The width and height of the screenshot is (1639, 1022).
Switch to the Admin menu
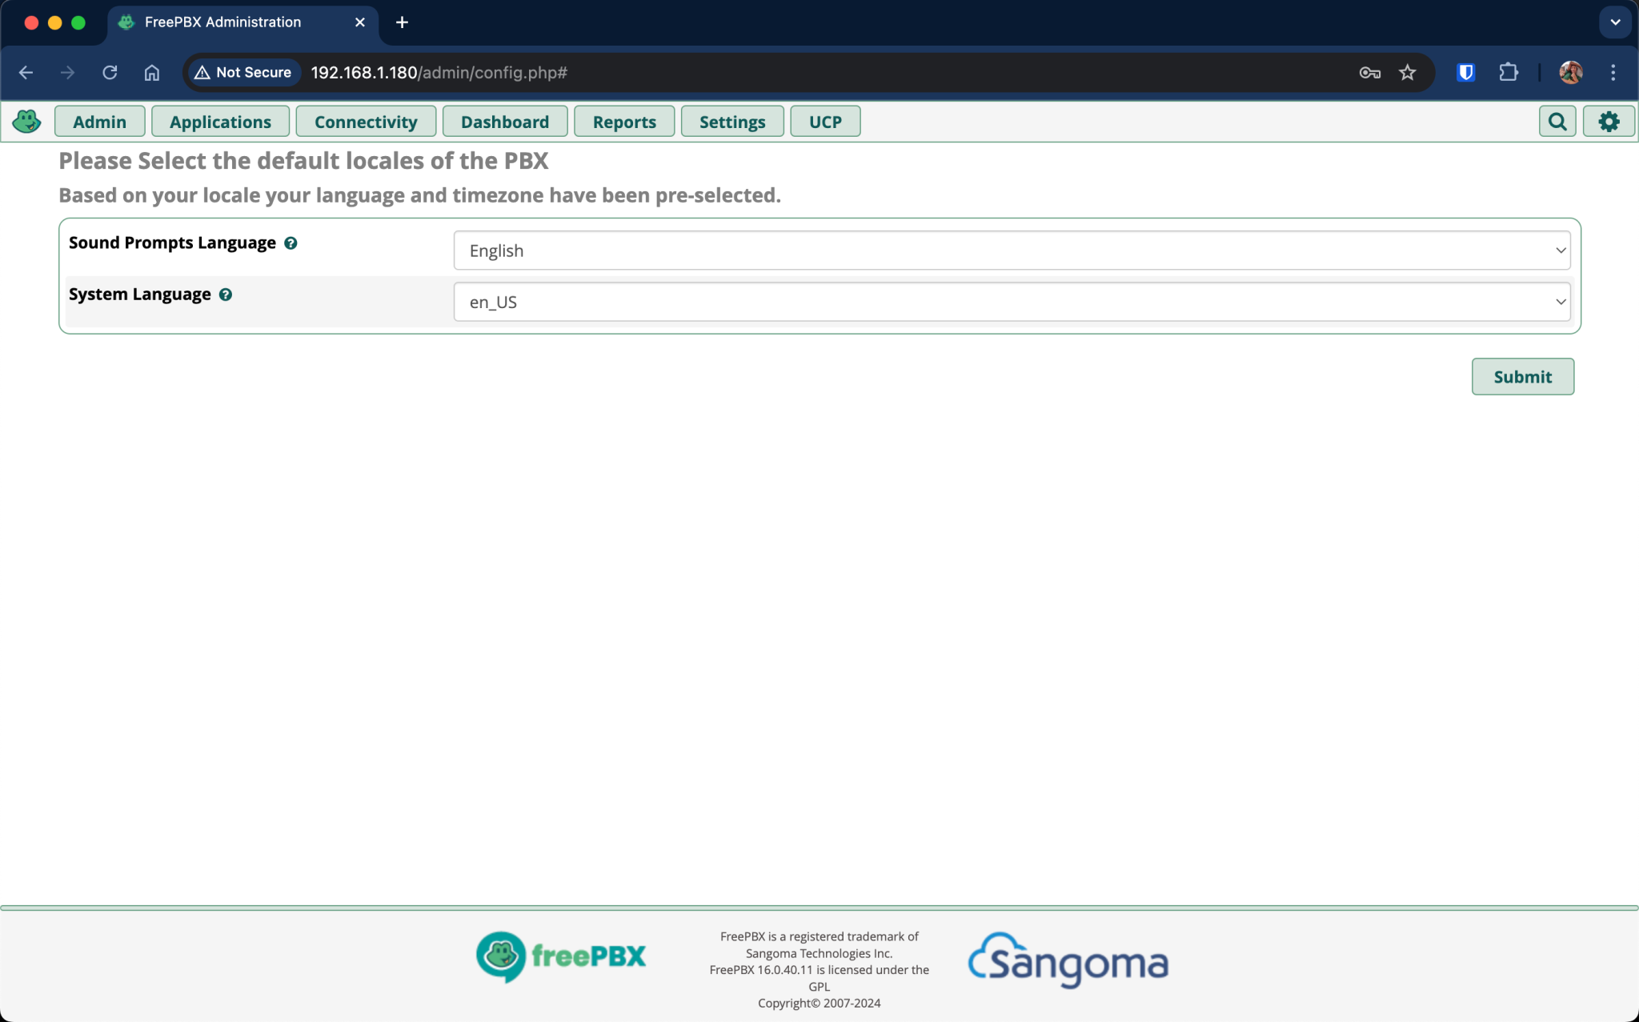click(99, 121)
